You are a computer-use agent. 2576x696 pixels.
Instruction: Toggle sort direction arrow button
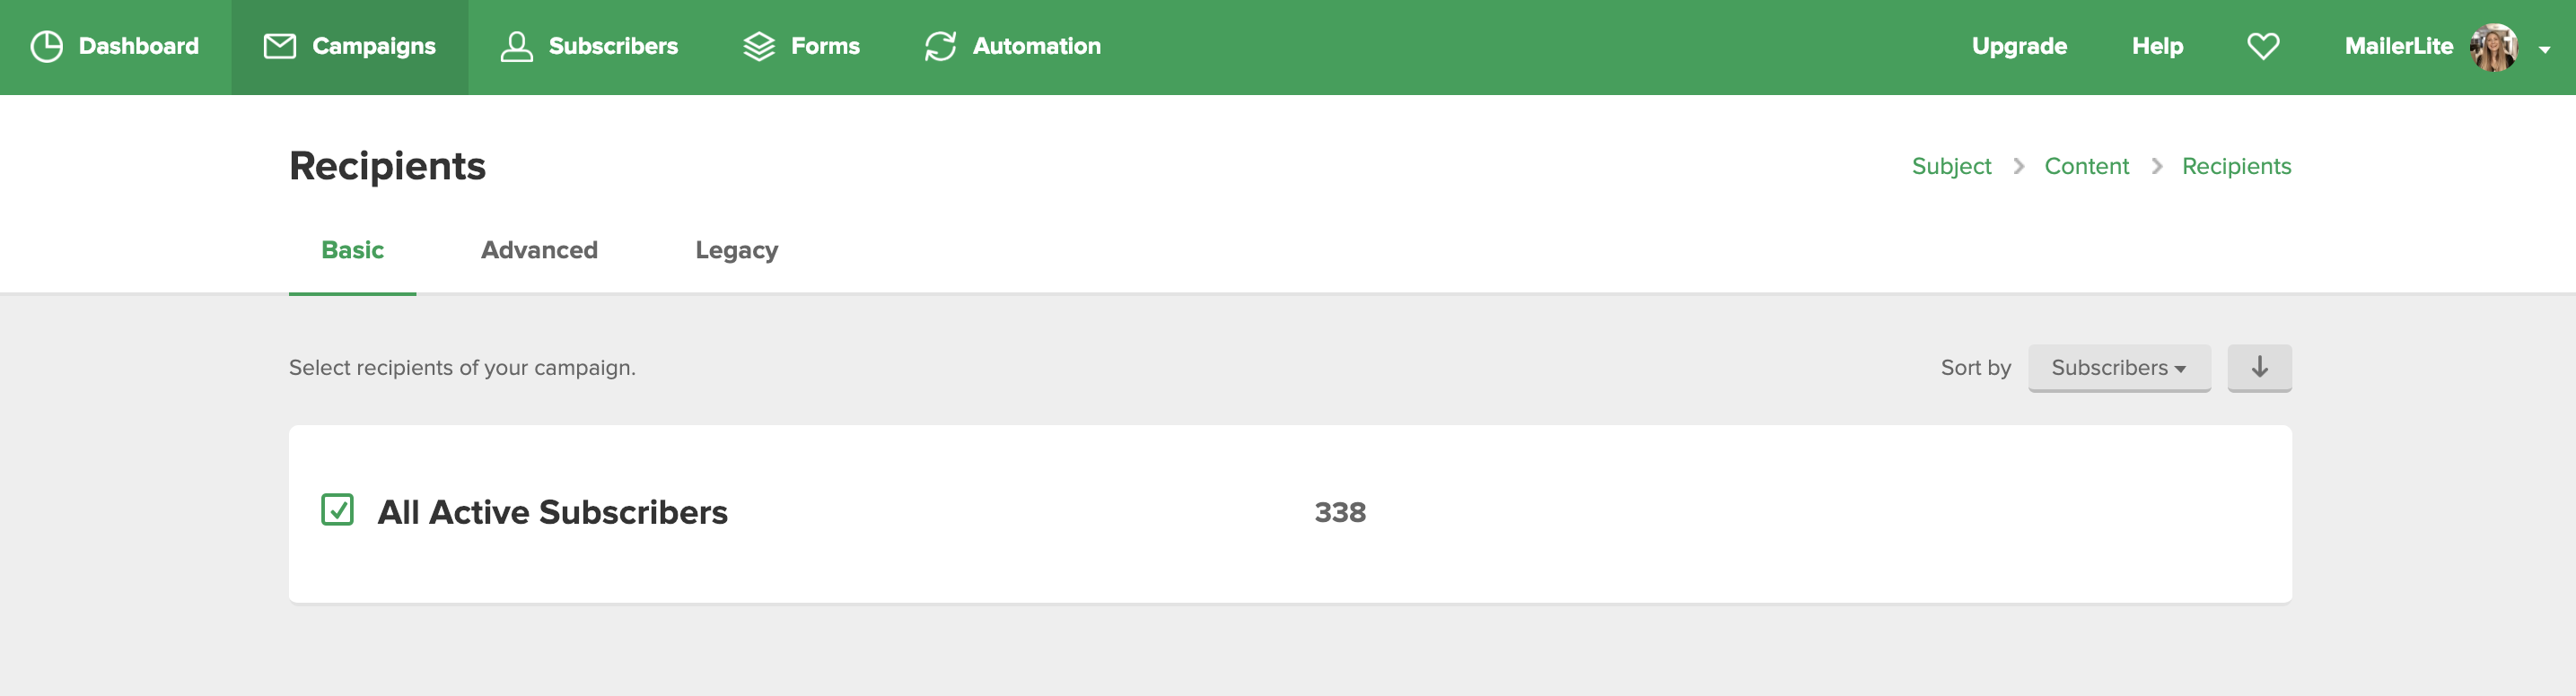(x=2259, y=368)
